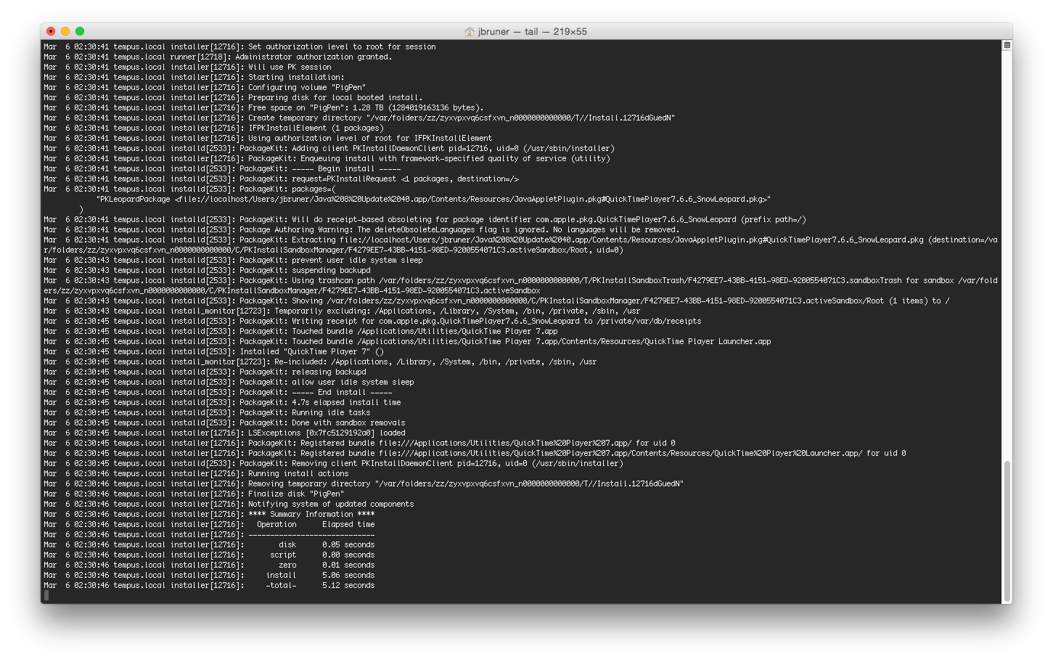Click 'Temporarily excluding: /Applications' line
The image size is (1053, 662).
click(342, 311)
